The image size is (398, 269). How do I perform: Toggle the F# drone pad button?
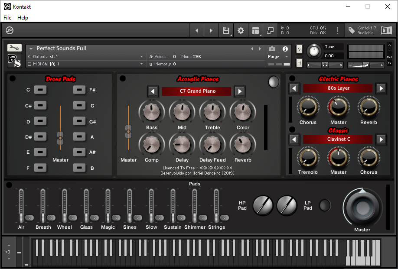tap(79, 90)
